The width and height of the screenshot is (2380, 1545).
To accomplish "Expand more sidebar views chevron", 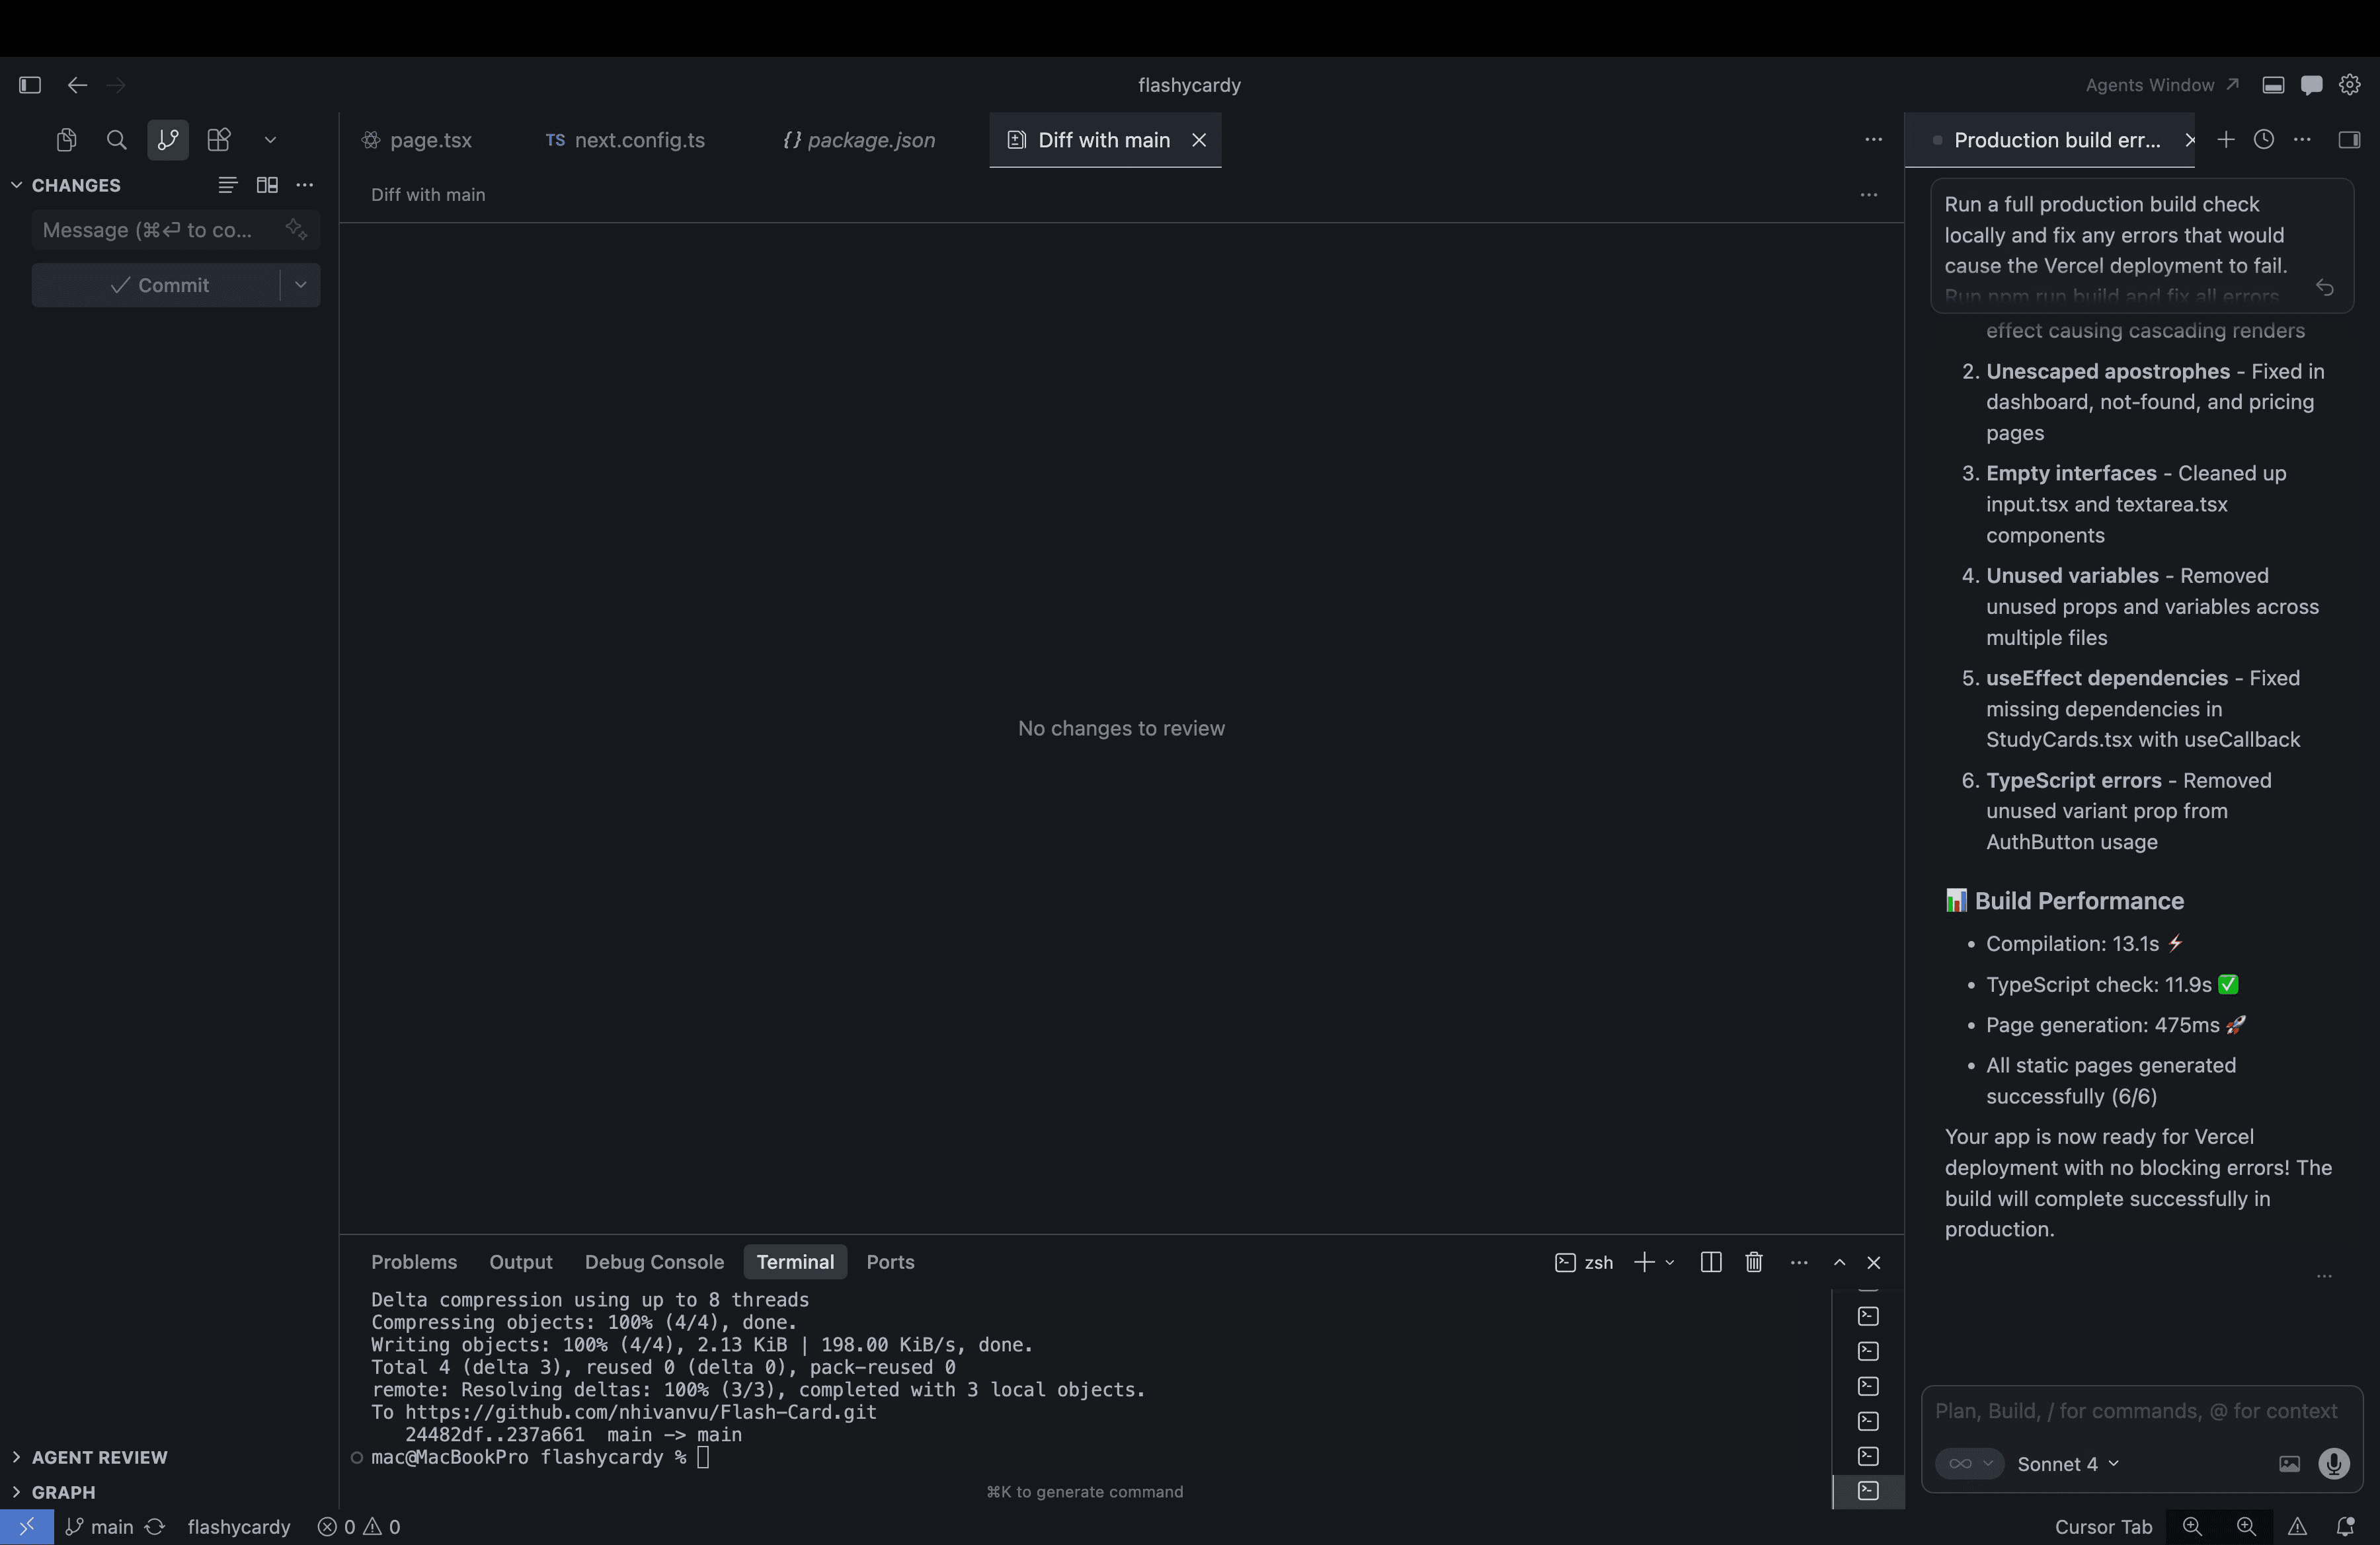I will point(270,140).
